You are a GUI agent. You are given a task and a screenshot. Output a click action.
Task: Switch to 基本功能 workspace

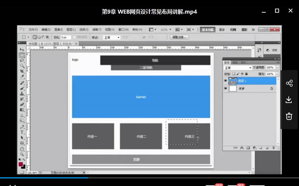pyautogui.click(x=208, y=30)
